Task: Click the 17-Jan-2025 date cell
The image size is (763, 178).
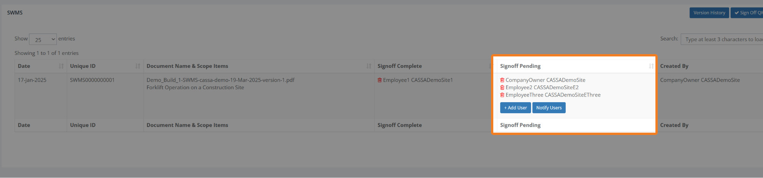Action: coord(32,80)
